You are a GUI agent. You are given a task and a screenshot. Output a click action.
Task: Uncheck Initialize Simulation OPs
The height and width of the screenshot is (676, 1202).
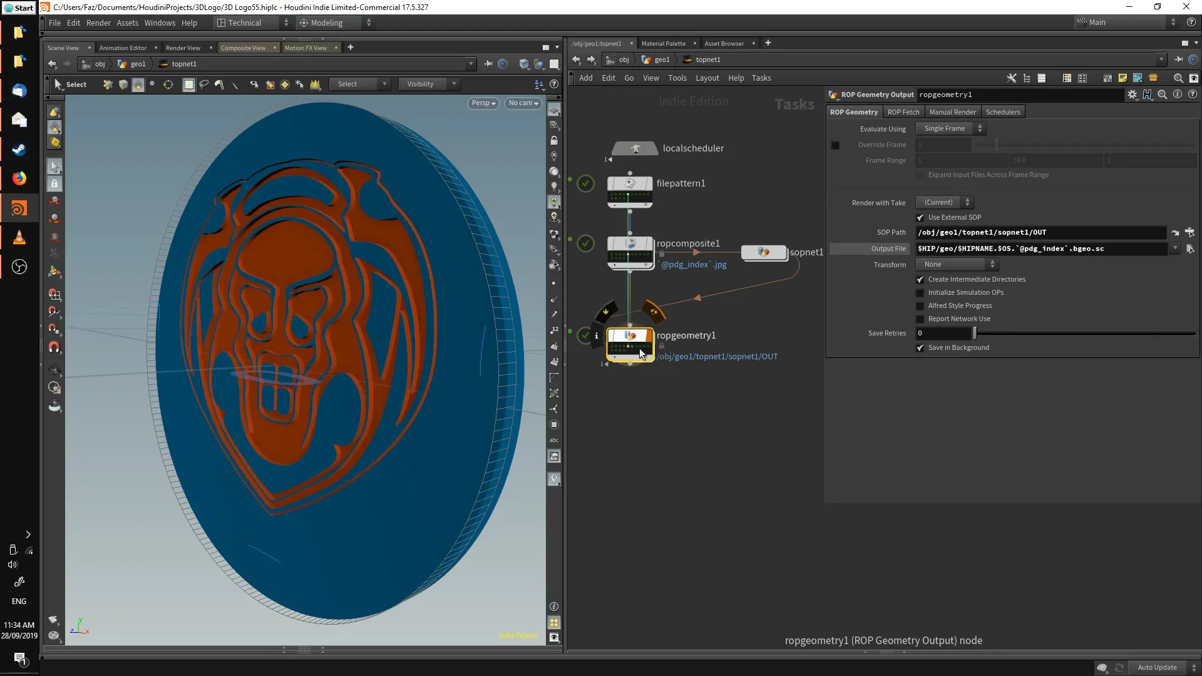(921, 293)
